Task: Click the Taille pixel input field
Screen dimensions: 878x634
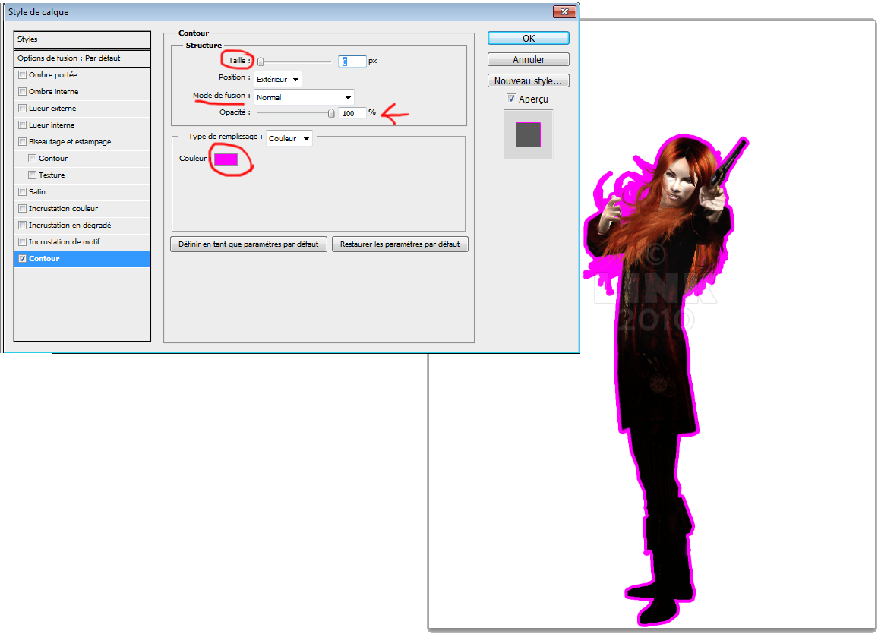Action: pyautogui.click(x=352, y=62)
